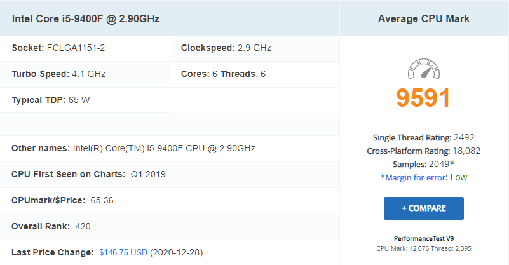This screenshot has height=265, width=509.
Task: Click the Intel Core i5-9400F title heading
Action: [x=86, y=18]
